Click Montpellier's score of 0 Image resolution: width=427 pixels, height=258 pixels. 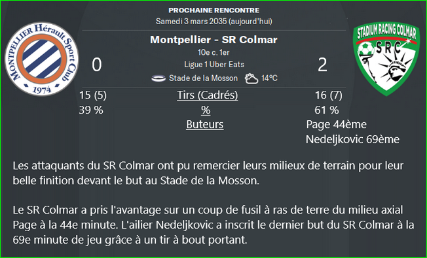point(97,65)
